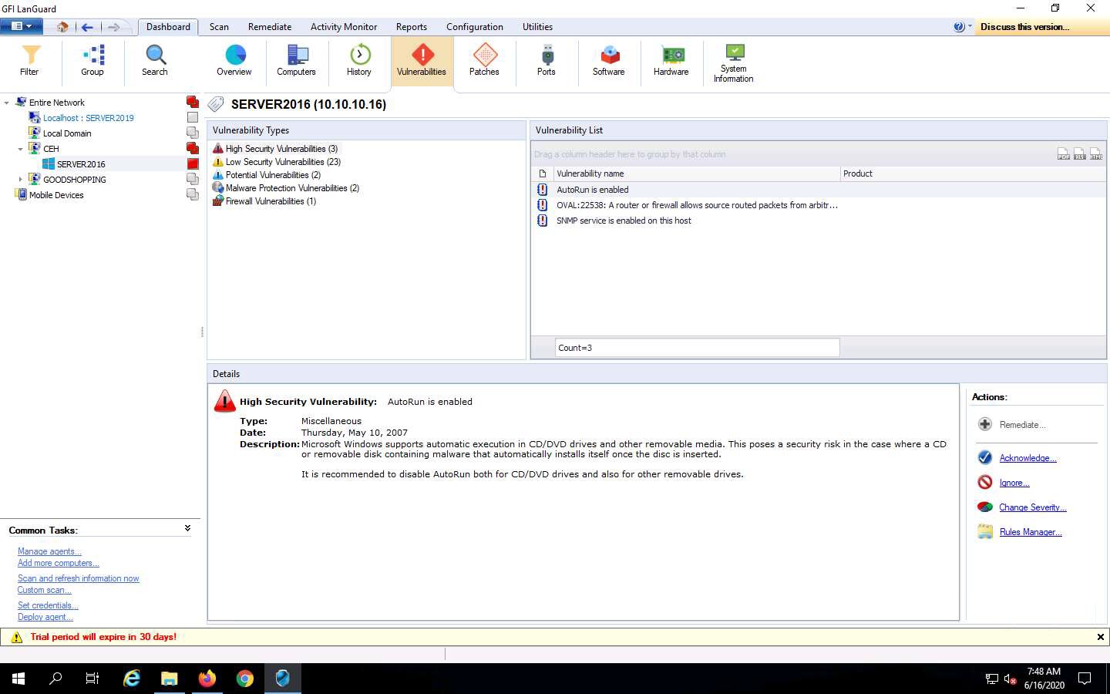Switch to the Remediate tab

[x=270, y=27]
